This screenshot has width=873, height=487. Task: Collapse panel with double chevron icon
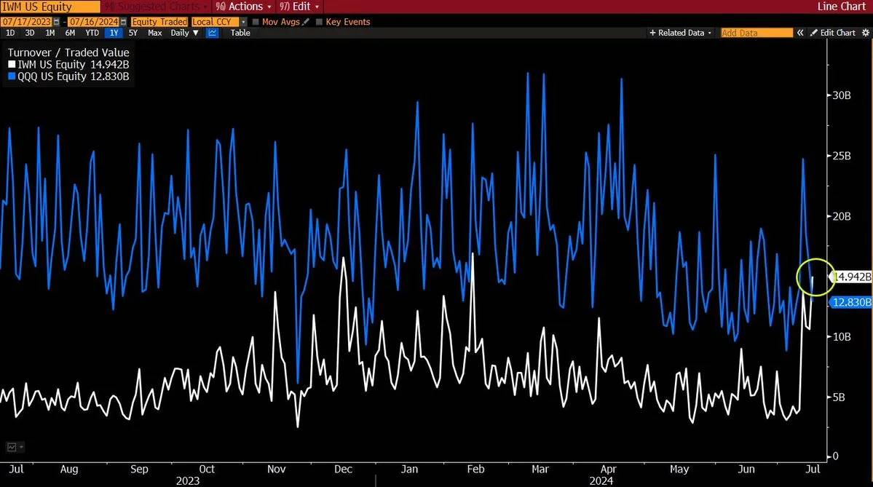point(801,33)
